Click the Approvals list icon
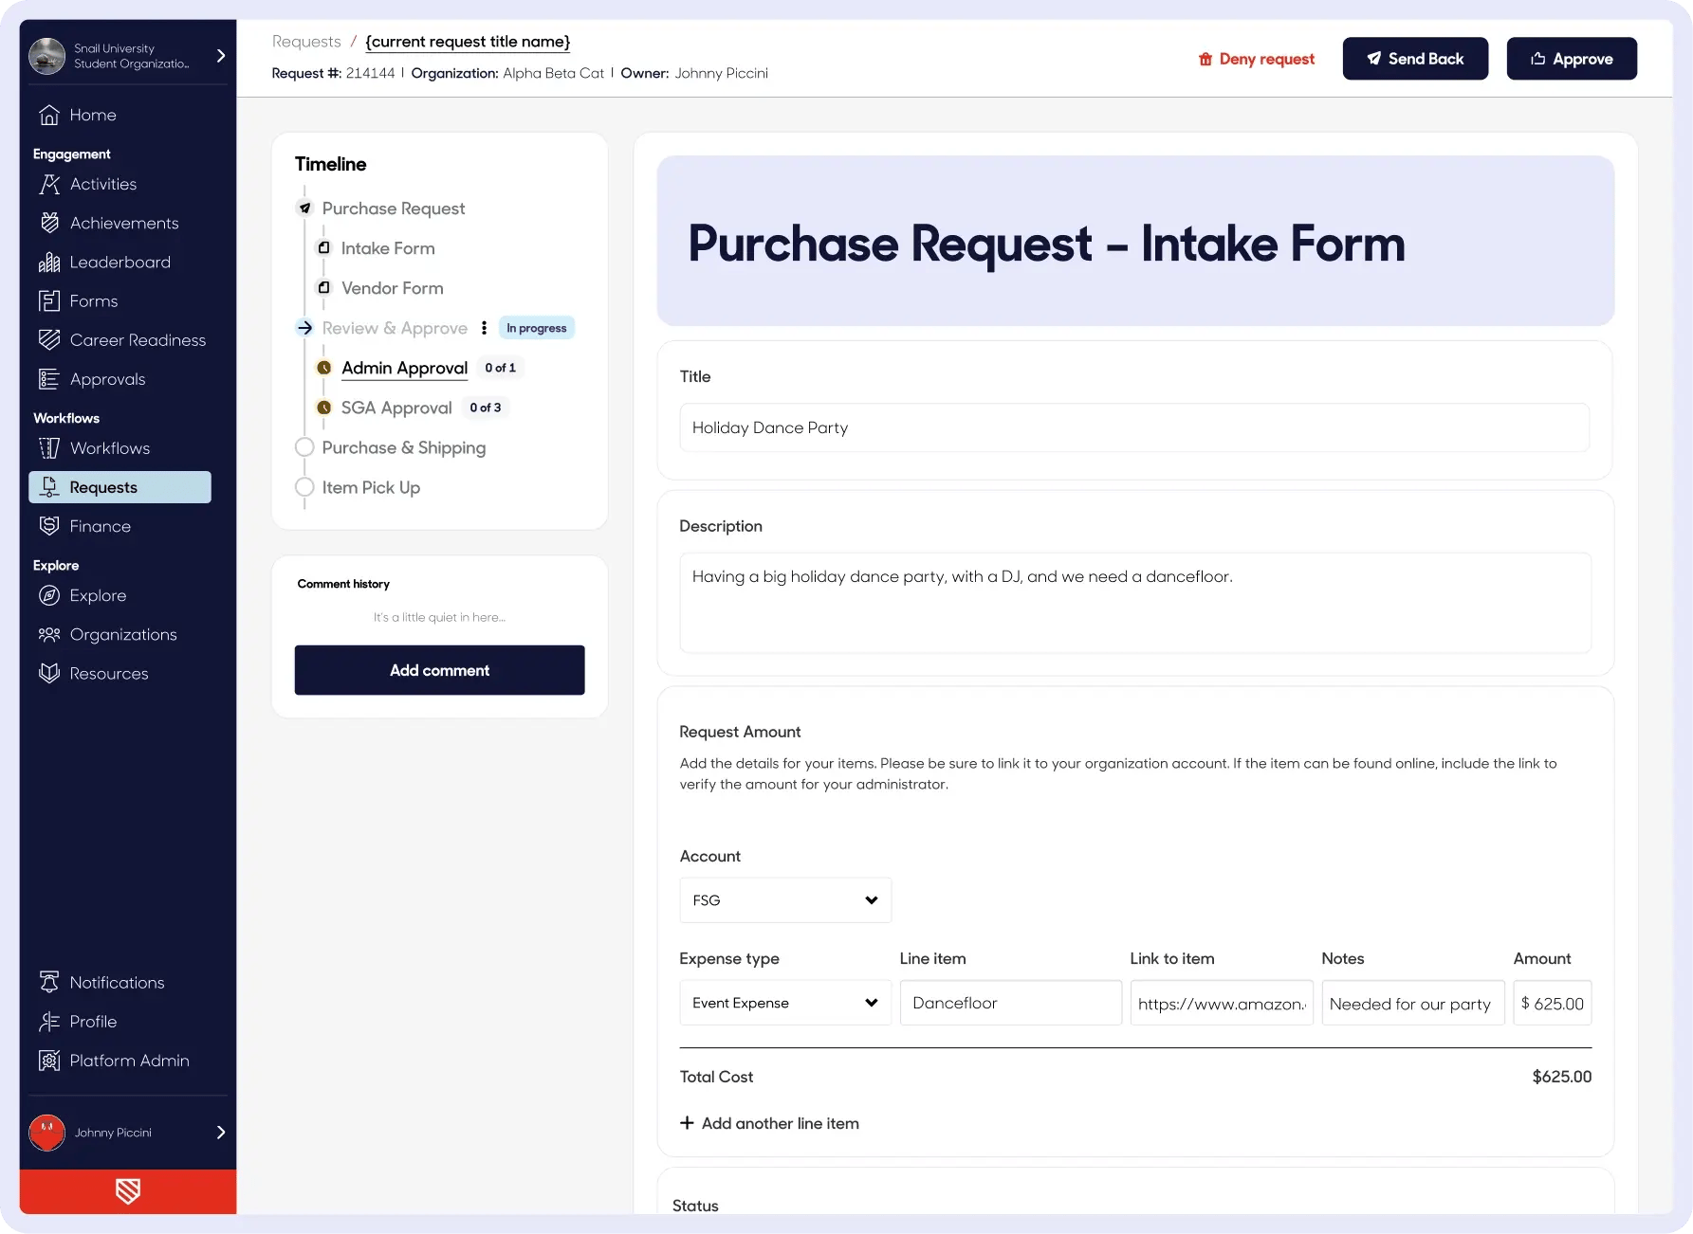Screen dimensions: 1693x1234 [49, 379]
